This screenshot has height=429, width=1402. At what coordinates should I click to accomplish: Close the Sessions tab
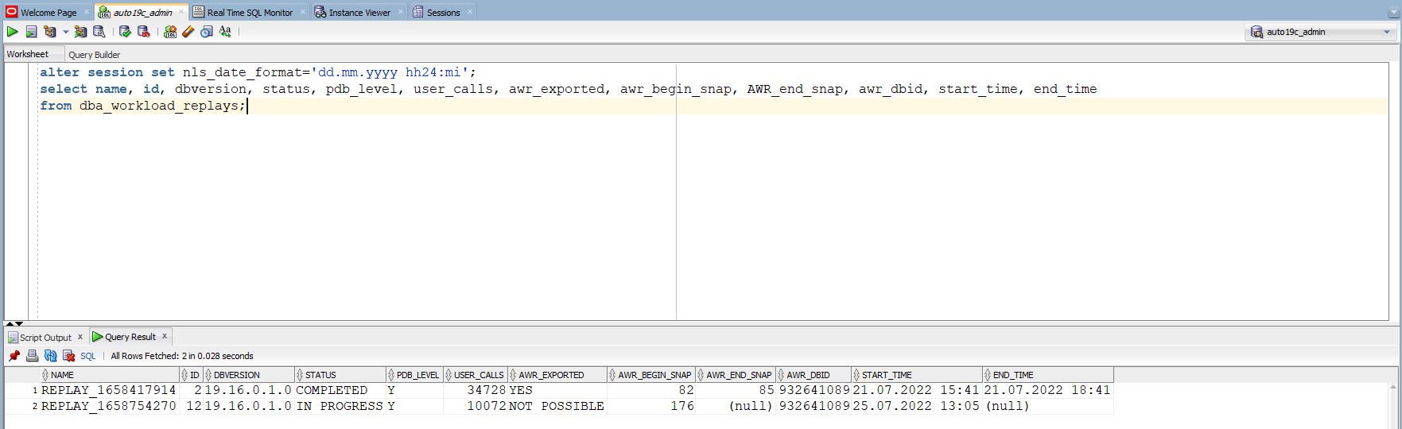tap(470, 12)
